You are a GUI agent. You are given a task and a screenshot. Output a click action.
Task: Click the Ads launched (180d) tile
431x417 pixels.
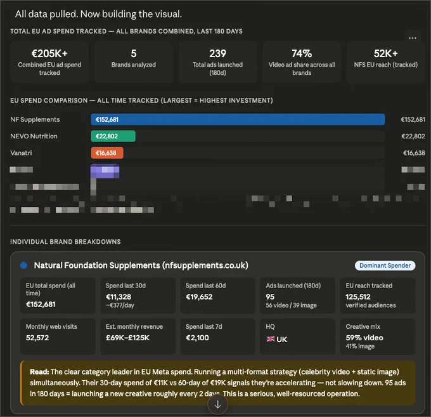tap(298, 296)
